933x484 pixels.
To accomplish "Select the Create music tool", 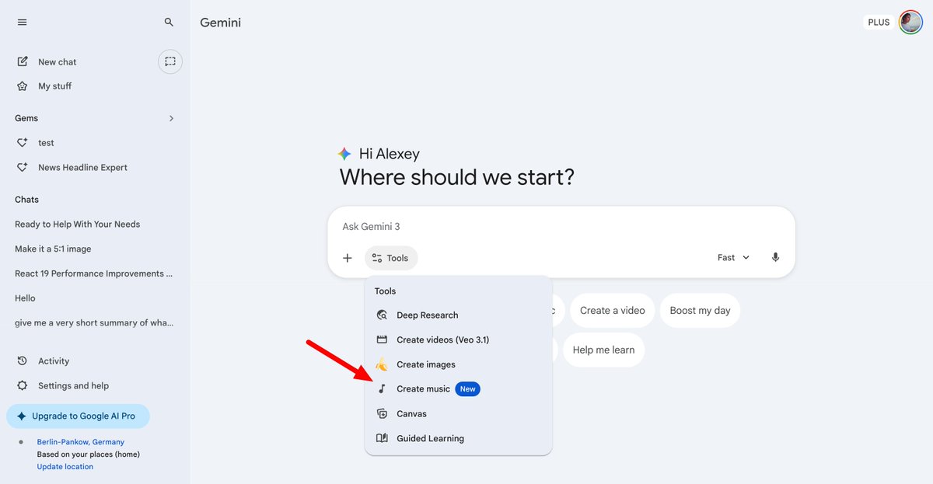I will click(x=424, y=388).
